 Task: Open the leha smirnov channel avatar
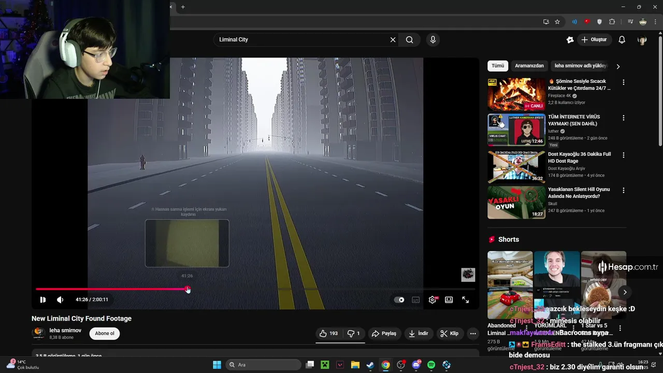pyautogui.click(x=38, y=334)
